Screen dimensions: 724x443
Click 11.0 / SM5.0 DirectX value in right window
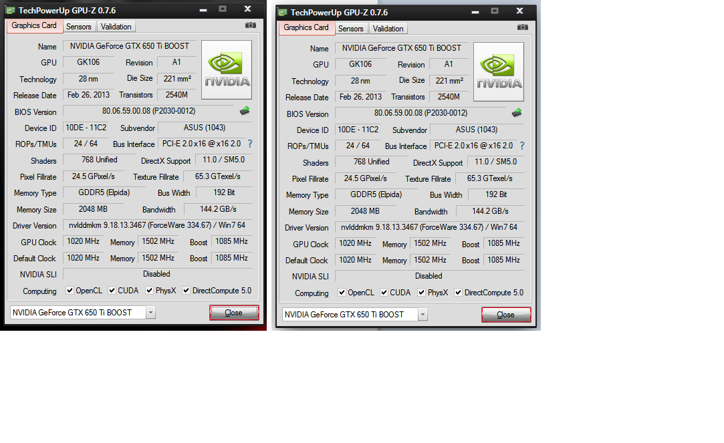(496, 162)
